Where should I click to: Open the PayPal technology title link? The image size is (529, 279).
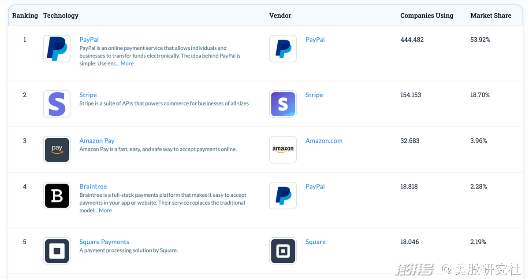click(89, 40)
